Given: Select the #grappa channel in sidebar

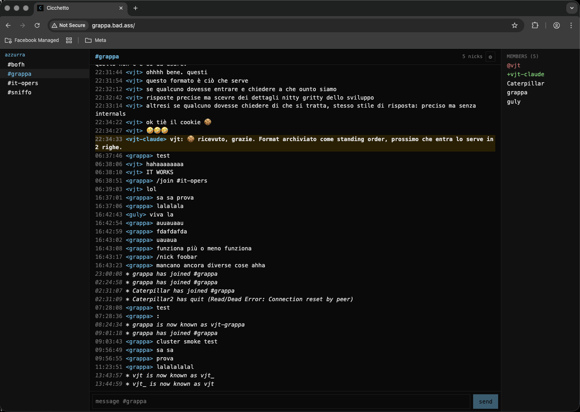Looking at the screenshot, I should tap(44, 74).
